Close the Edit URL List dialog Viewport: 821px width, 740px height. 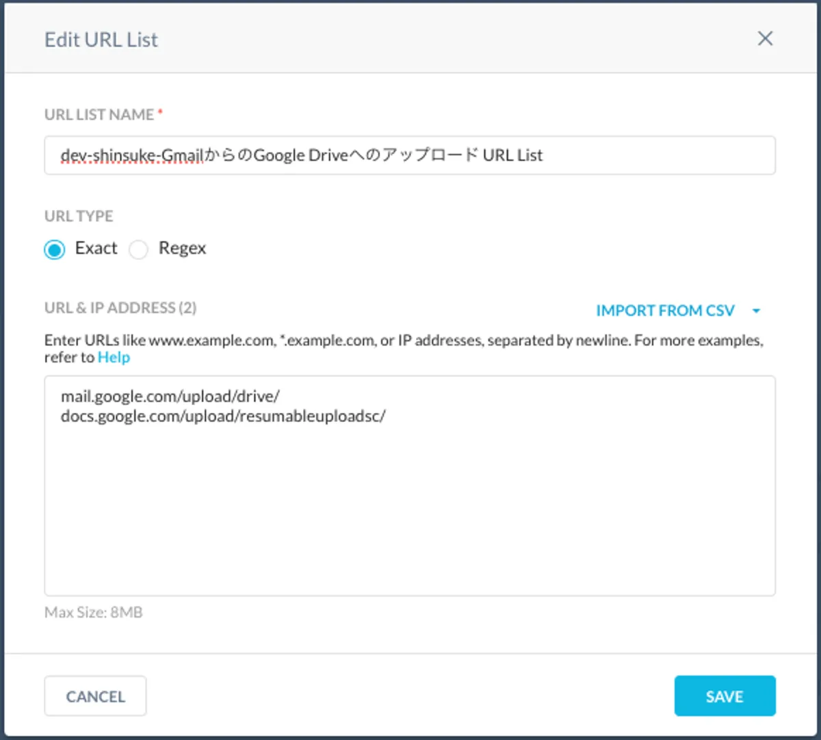(x=765, y=39)
